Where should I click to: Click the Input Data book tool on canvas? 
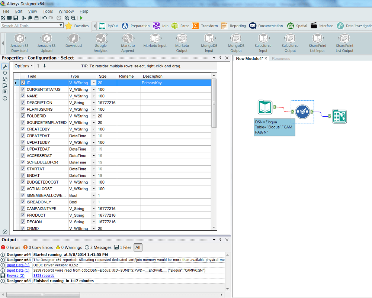click(x=265, y=107)
